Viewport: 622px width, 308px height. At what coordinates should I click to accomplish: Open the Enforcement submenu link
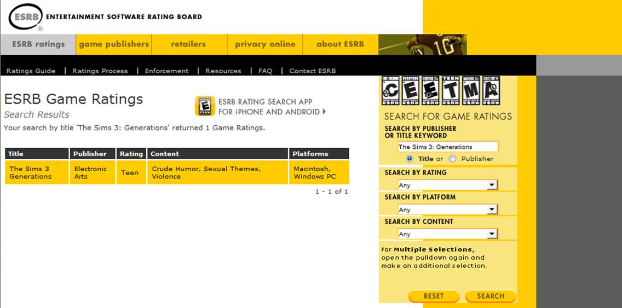click(166, 71)
